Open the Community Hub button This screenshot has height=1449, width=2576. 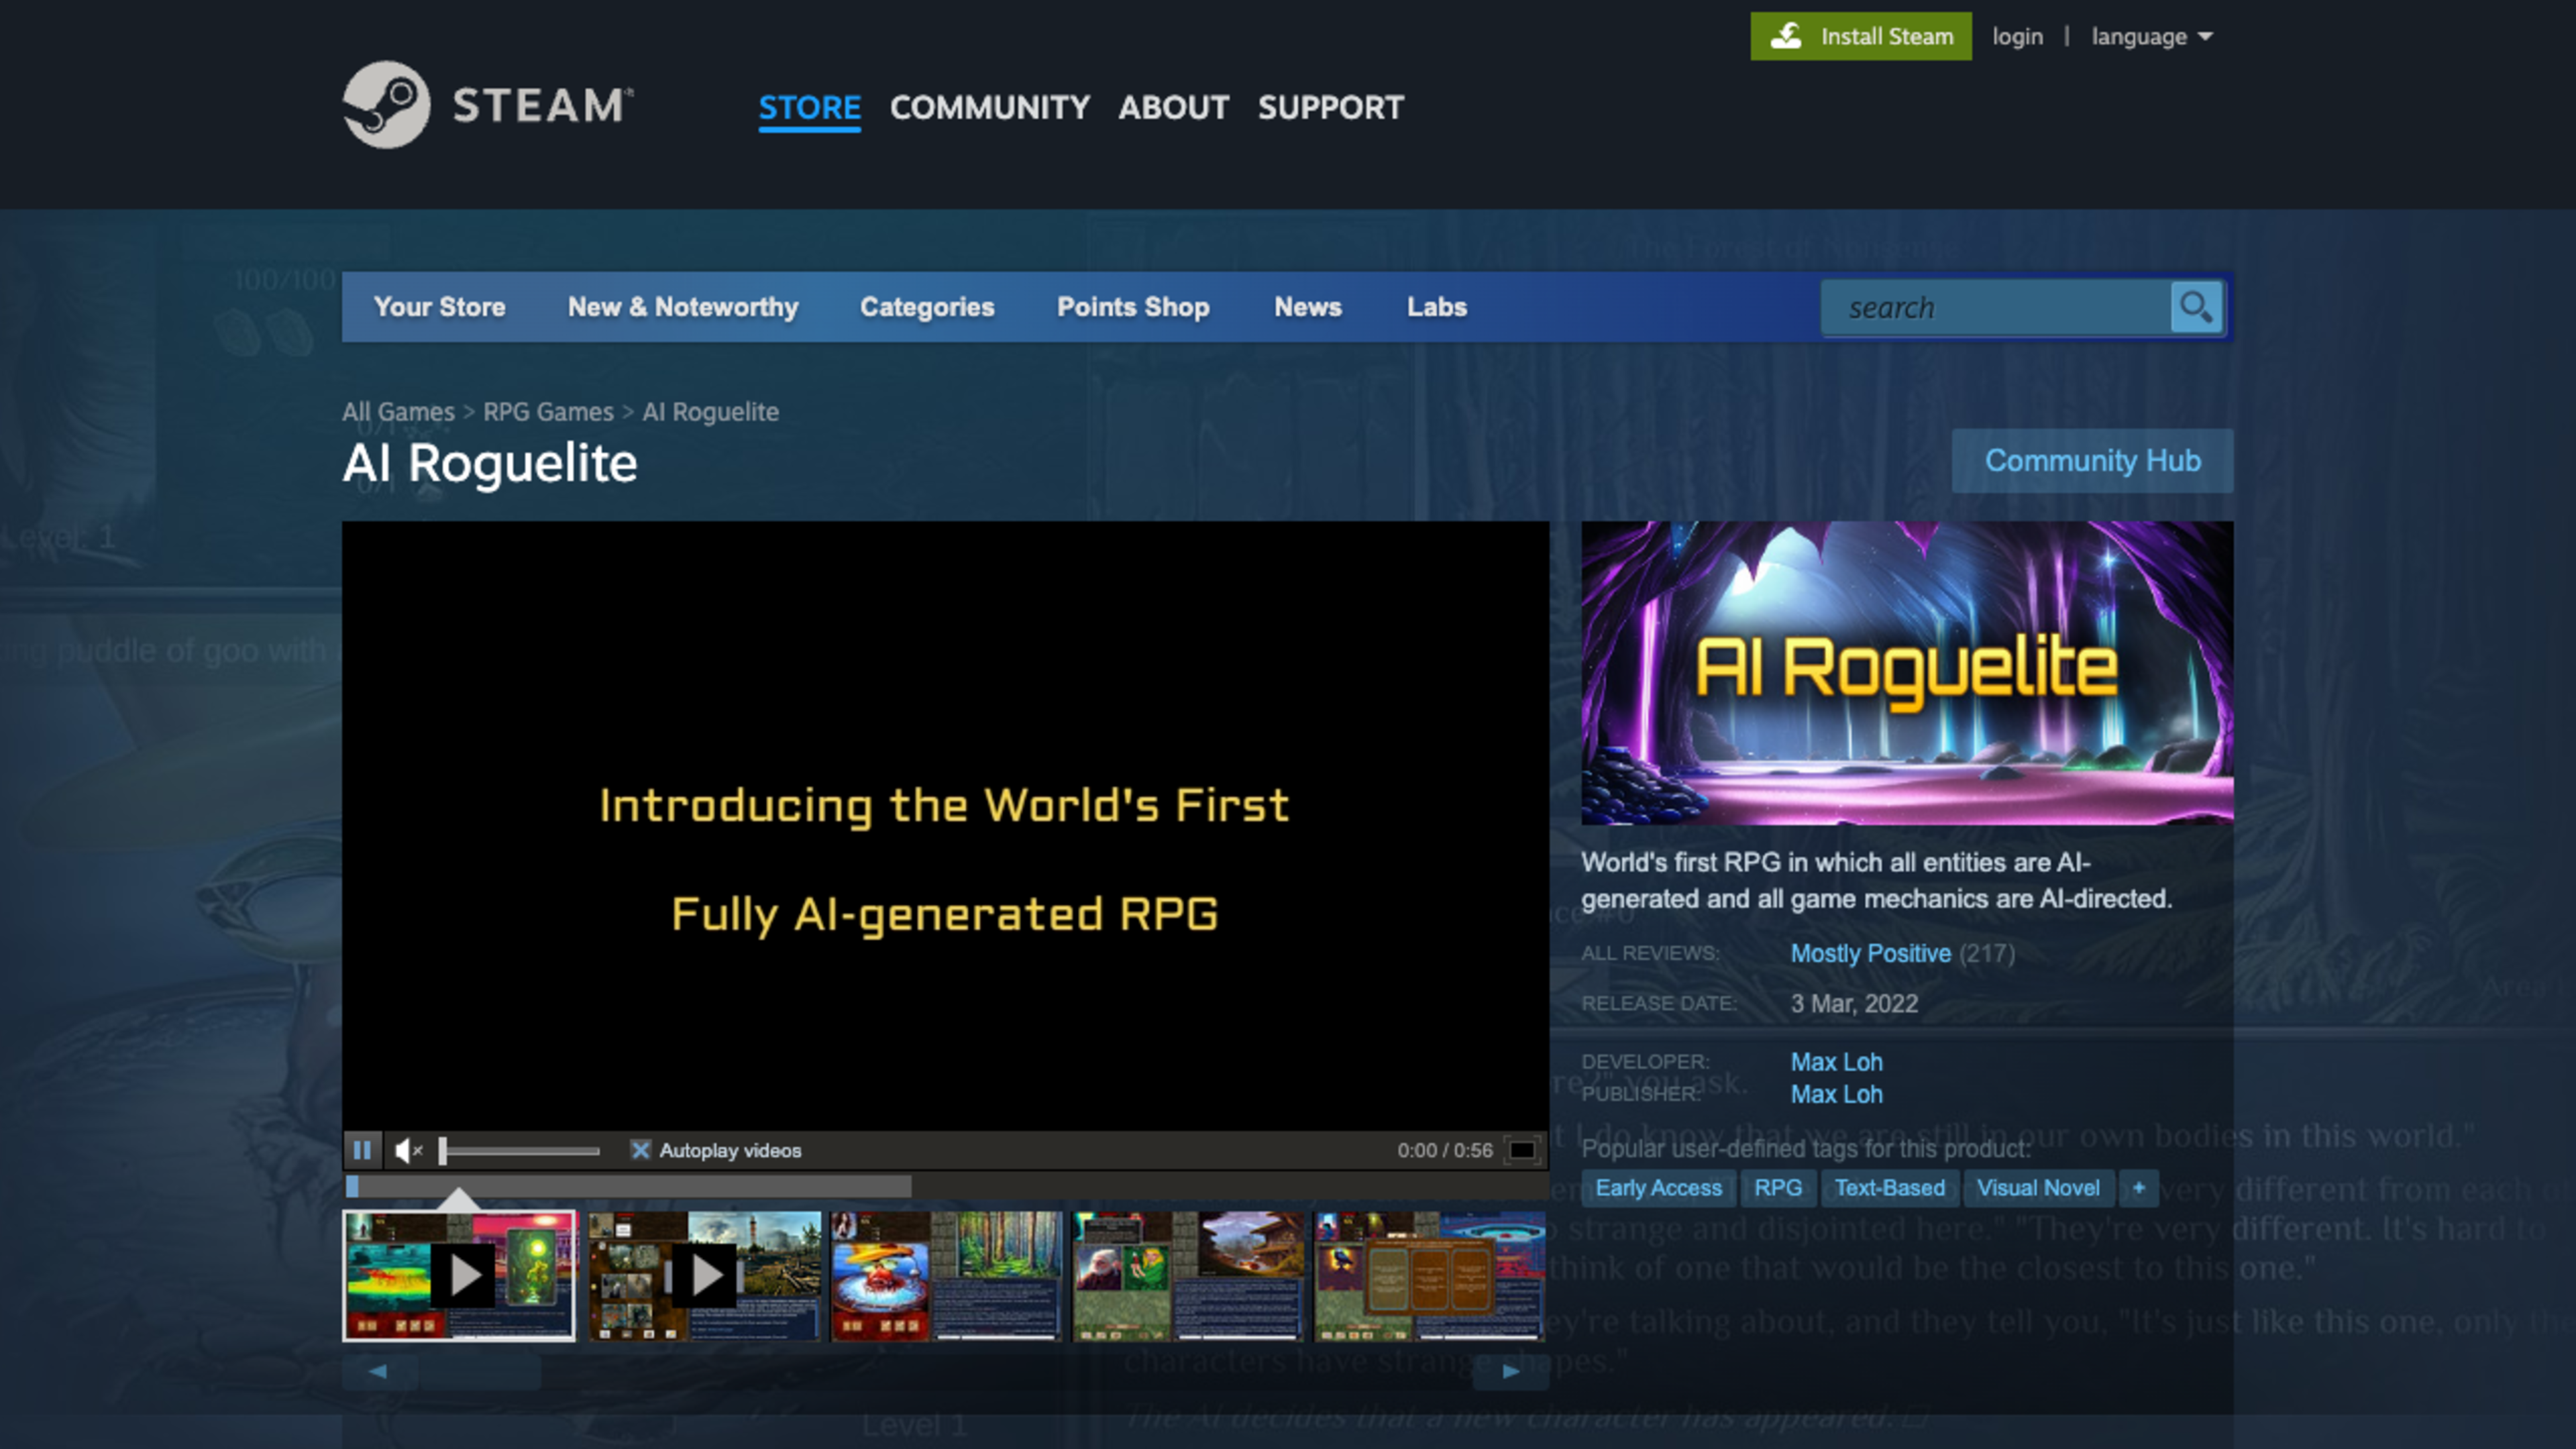[x=2092, y=461]
